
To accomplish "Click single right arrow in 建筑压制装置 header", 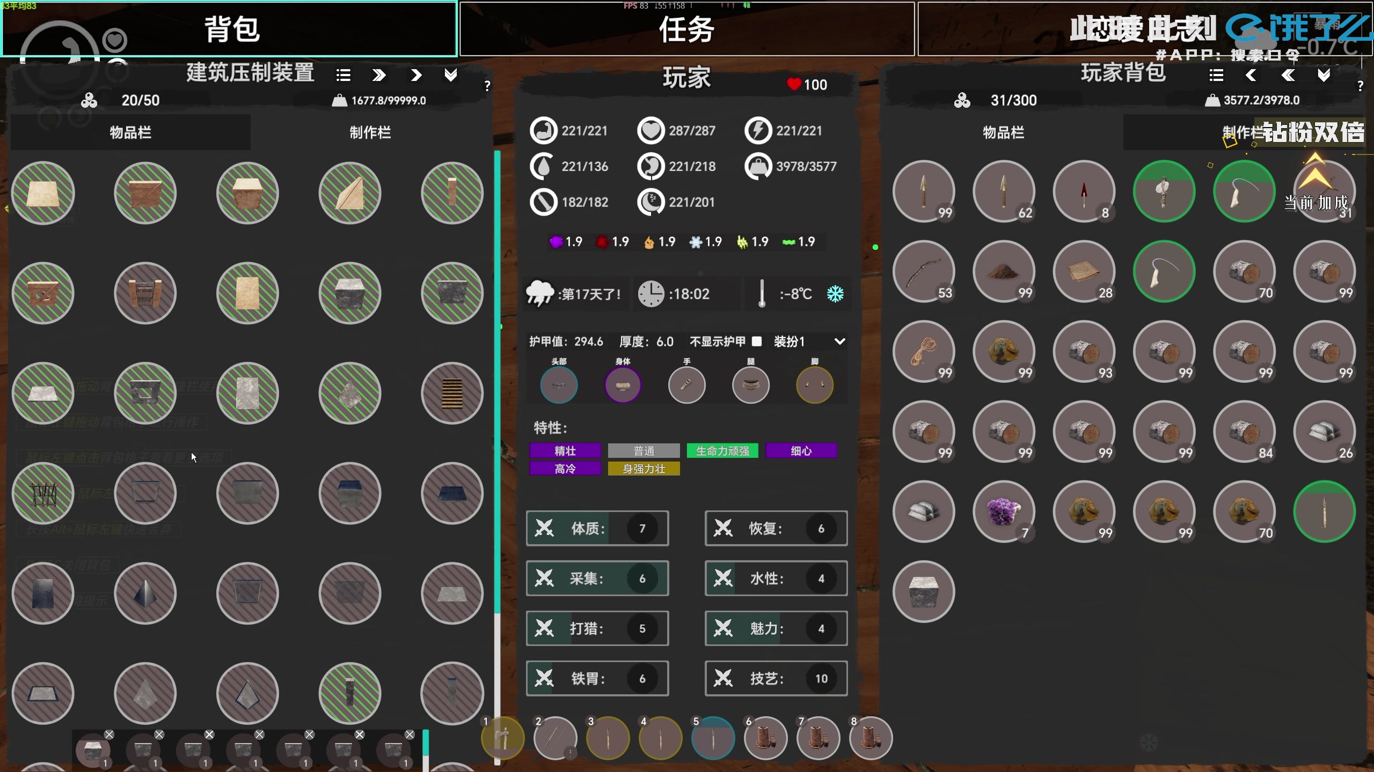I will tap(416, 75).
